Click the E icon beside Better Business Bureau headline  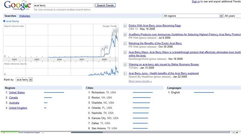coord(125,64)
